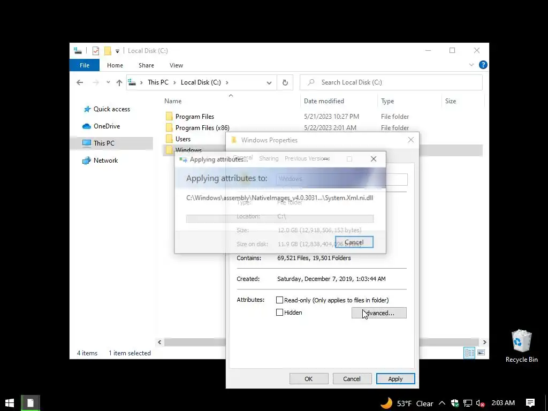Viewport: 548px width, 411px height.
Task: Click the New folder icon in title bar
Action: (x=108, y=51)
